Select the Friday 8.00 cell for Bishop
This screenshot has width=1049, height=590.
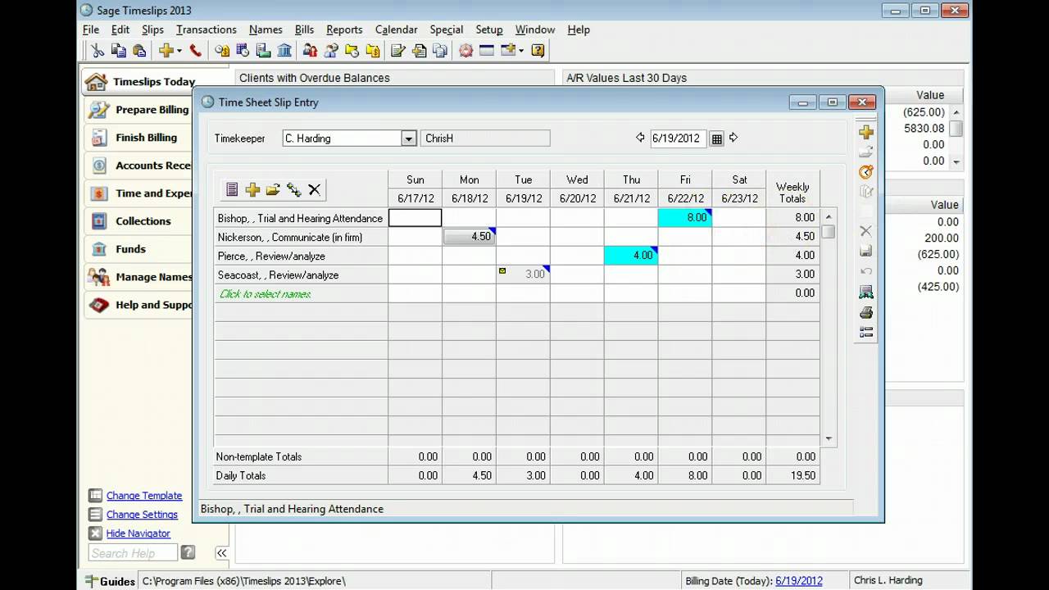coord(685,218)
